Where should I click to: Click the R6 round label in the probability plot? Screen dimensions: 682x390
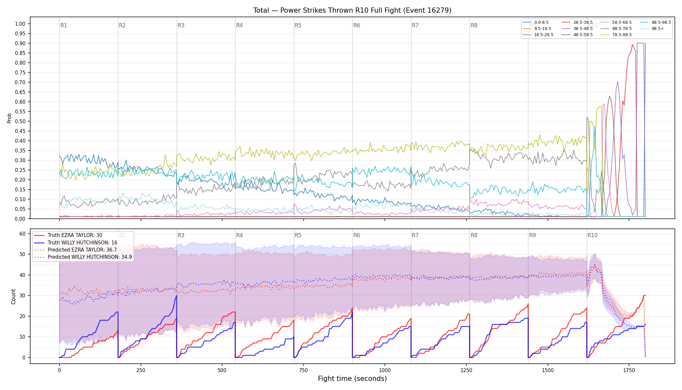[357, 25]
